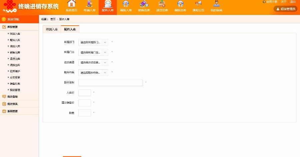Image resolution: width=300 pixels, height=157 pixels.
Task: Open 退货出库 box icon in top navigation
Action: click(162, 4)
